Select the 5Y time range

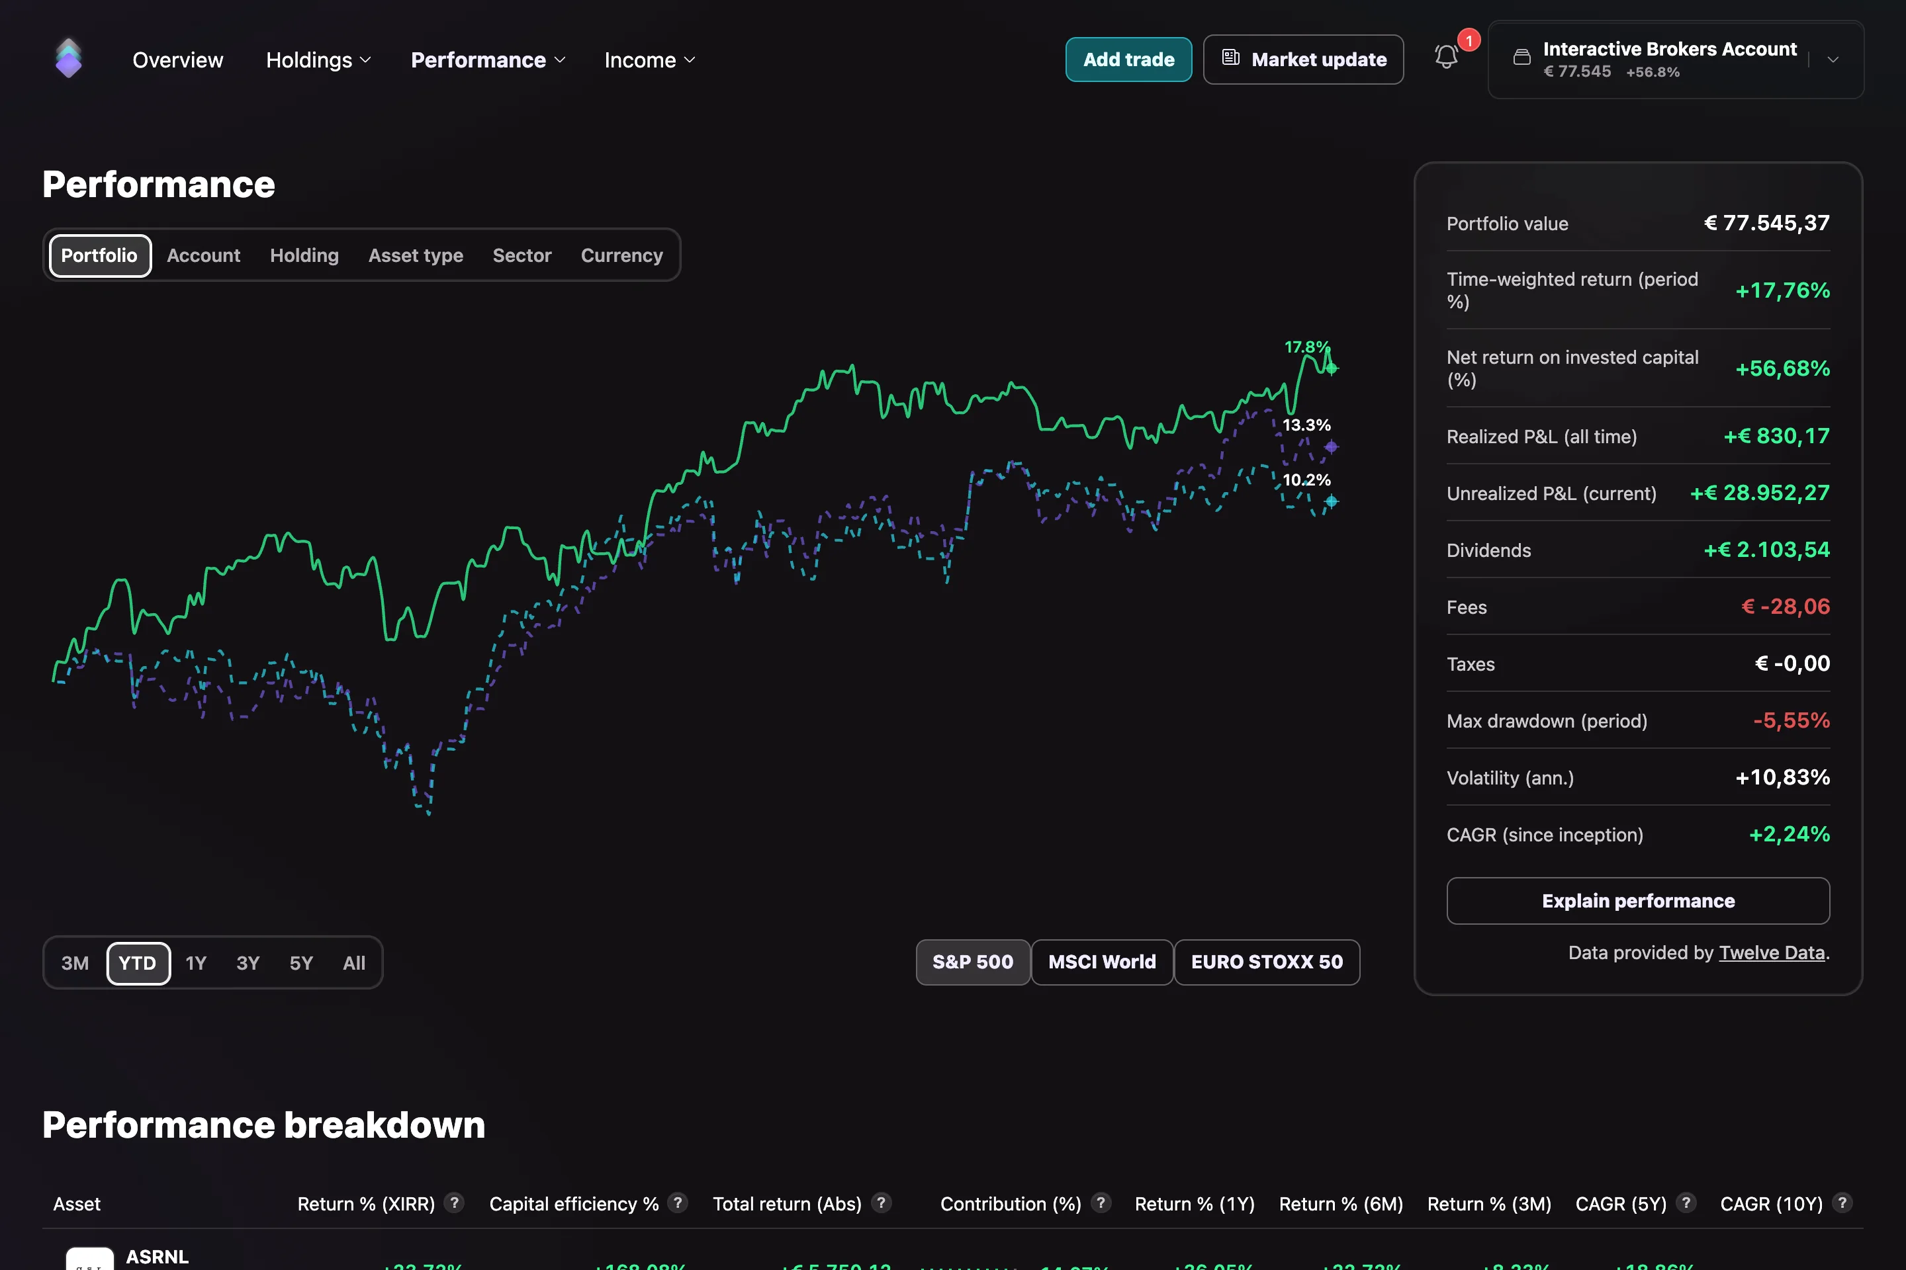coord(302,963)
